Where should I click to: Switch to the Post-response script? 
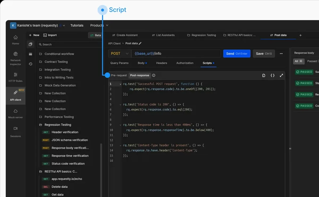[140, 76]
